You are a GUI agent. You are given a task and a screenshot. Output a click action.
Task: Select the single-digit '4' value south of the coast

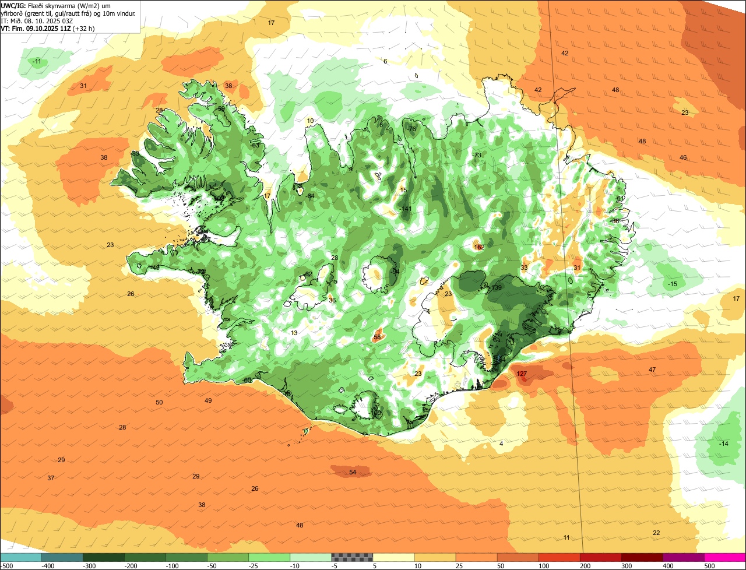tap(501, 444)
